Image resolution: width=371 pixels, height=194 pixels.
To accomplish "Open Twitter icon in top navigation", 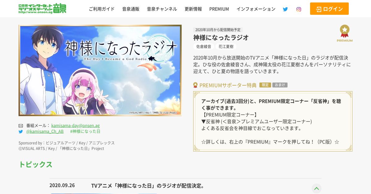I will 285,9.
